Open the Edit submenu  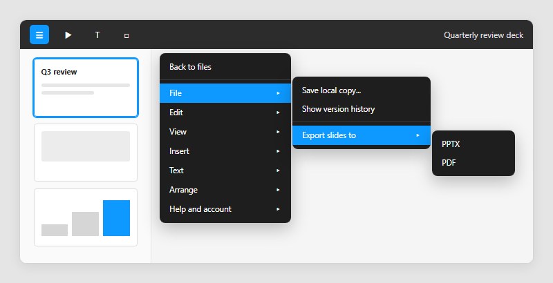tap(225, 113)
